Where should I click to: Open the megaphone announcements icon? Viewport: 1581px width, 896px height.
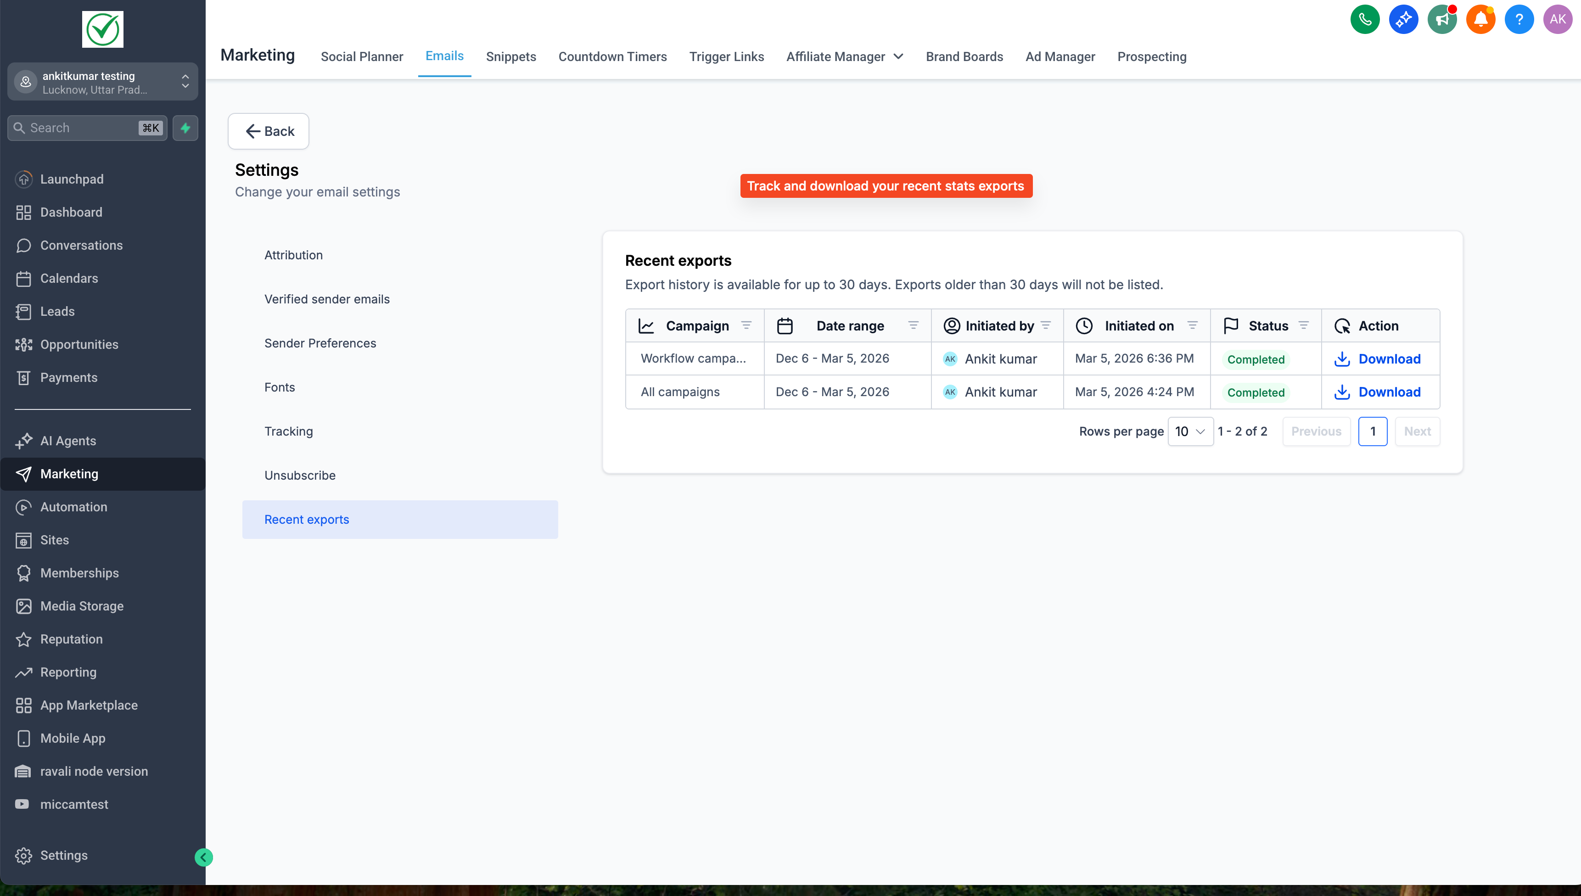pyautogui.click(x=1442, y=19)
